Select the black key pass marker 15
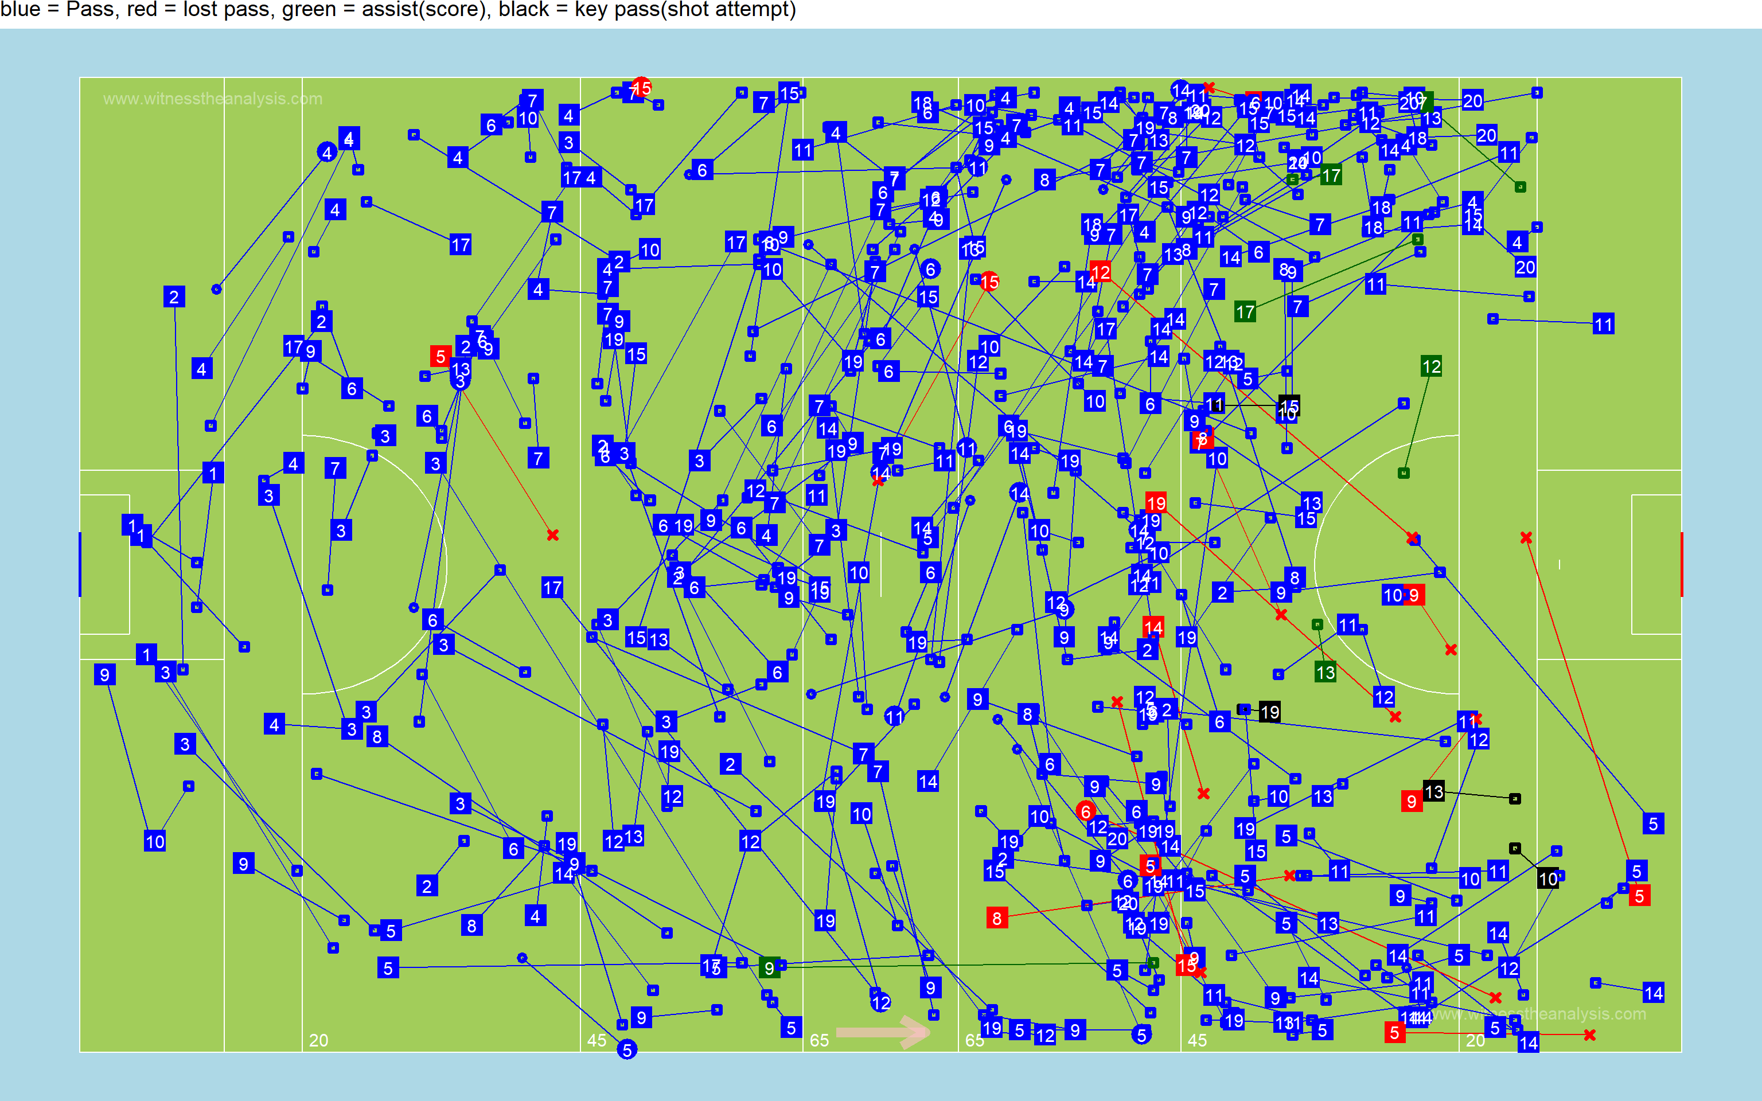1762x1101 pixels. point(1289,405)
